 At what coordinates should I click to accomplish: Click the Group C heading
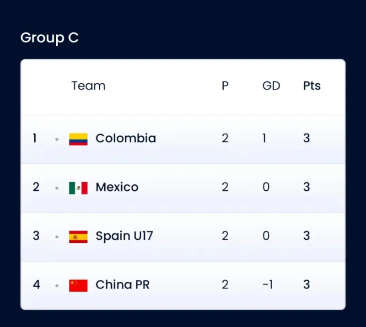(x=49, y=38)
